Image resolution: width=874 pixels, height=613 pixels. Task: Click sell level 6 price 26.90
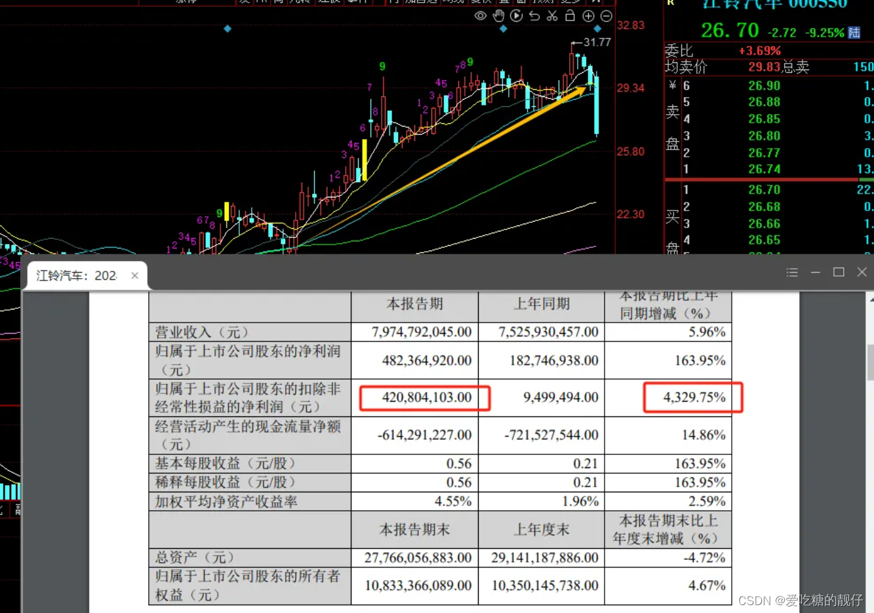[x=765, y=86]
